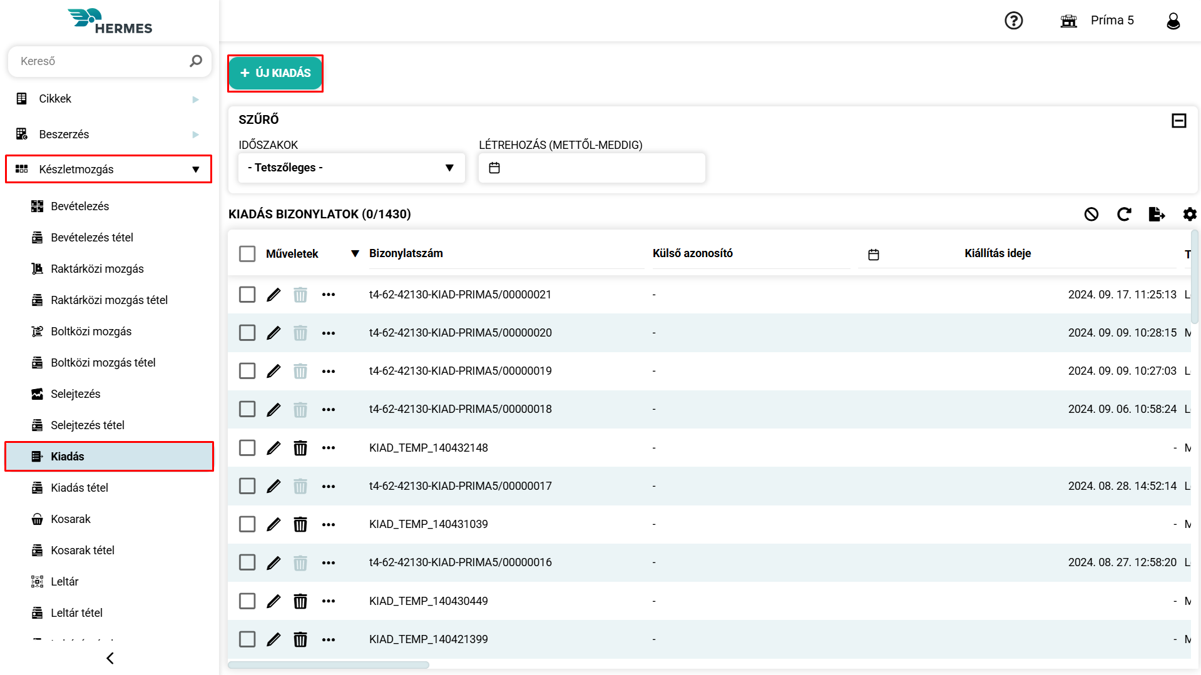Image resolution: width=1201 pixels, height=675 pixels.
Task: Select checkbox for KIAD_TEMP_140430449 row
Action: [x=247, y=601]
